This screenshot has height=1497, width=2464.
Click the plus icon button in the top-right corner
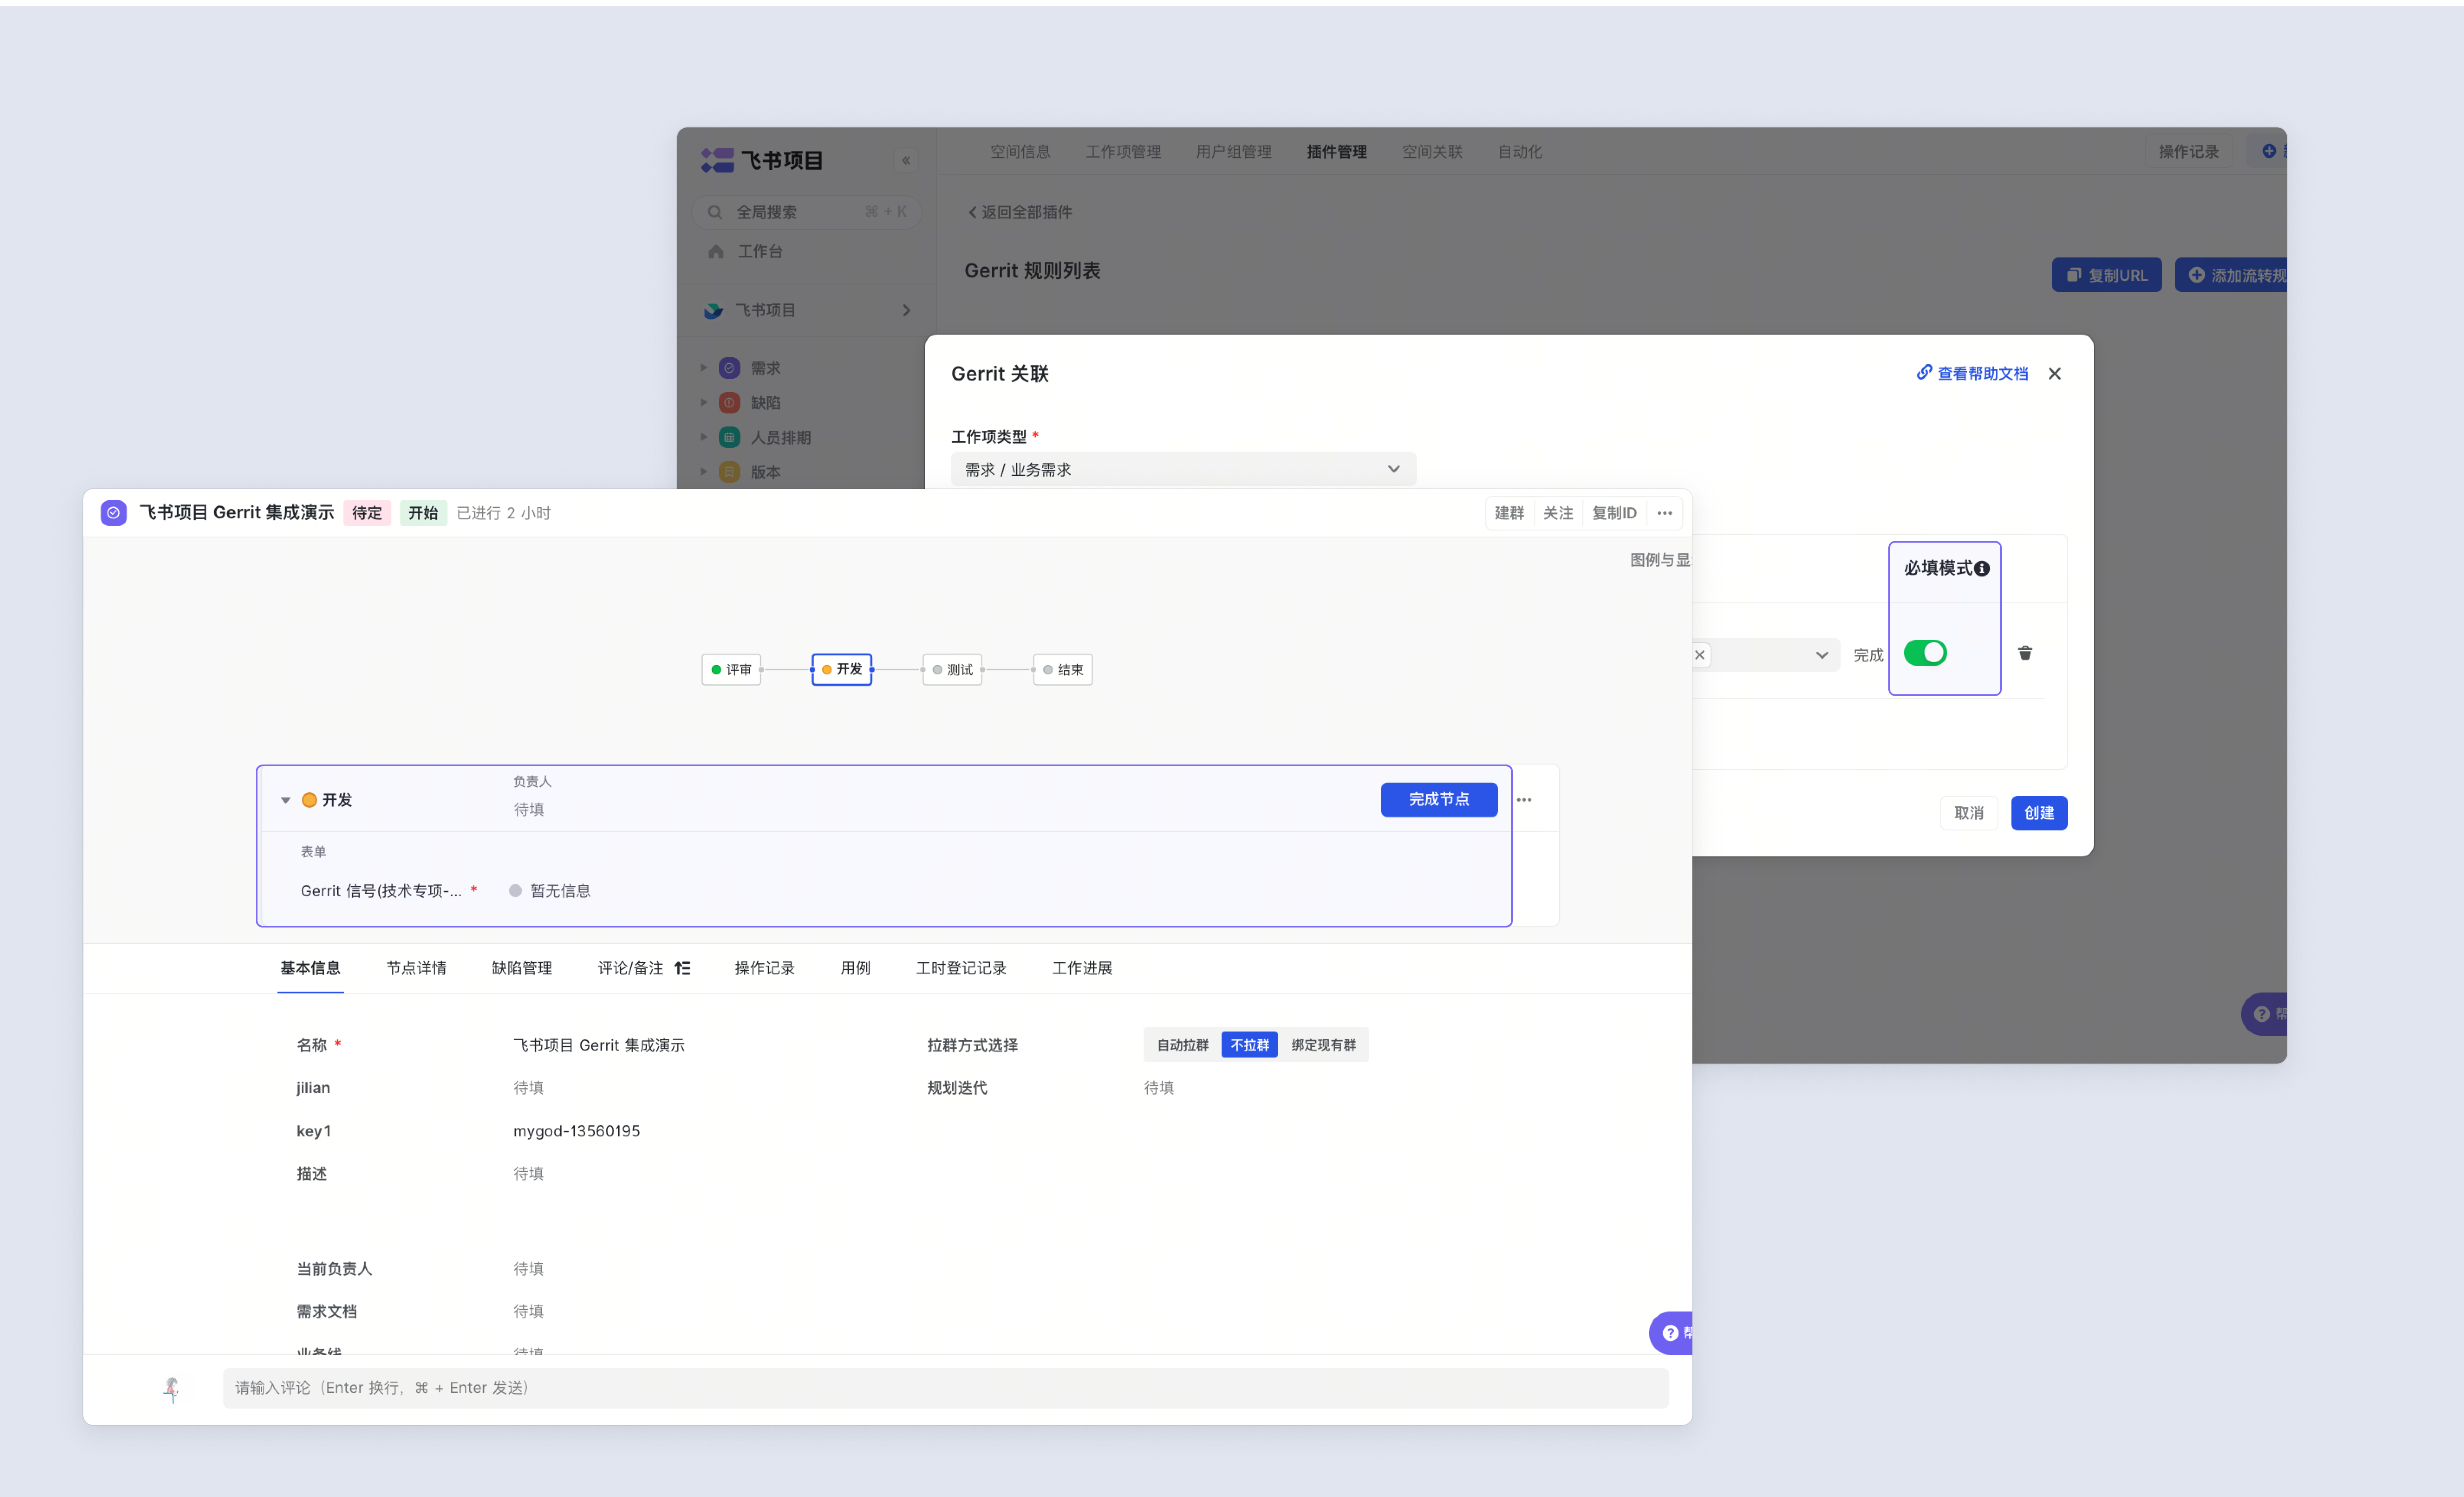pyautogui.click(x=2268, y=151)
